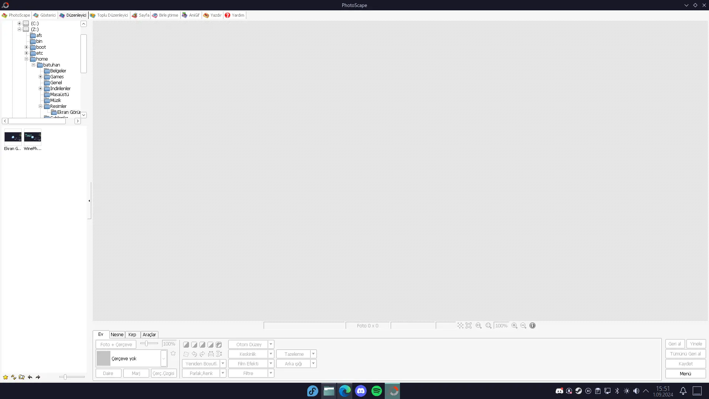Click the fullscreen expand arrows icon
The image size is (709, 399).
469,325
